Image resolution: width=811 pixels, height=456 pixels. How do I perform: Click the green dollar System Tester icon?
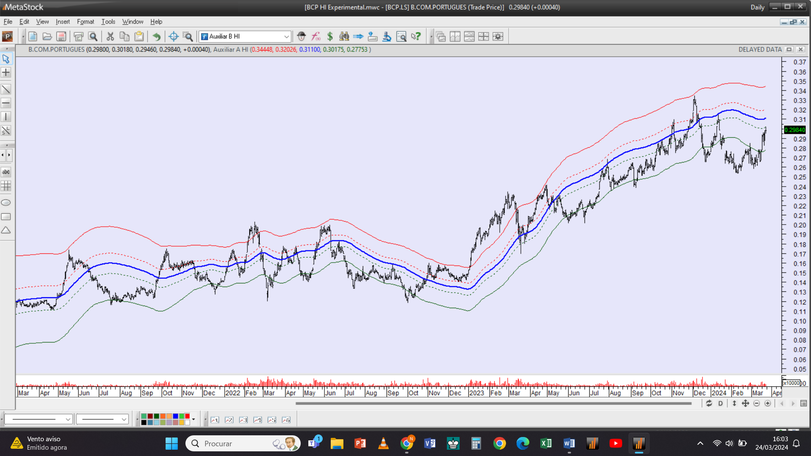click(330, 37)
